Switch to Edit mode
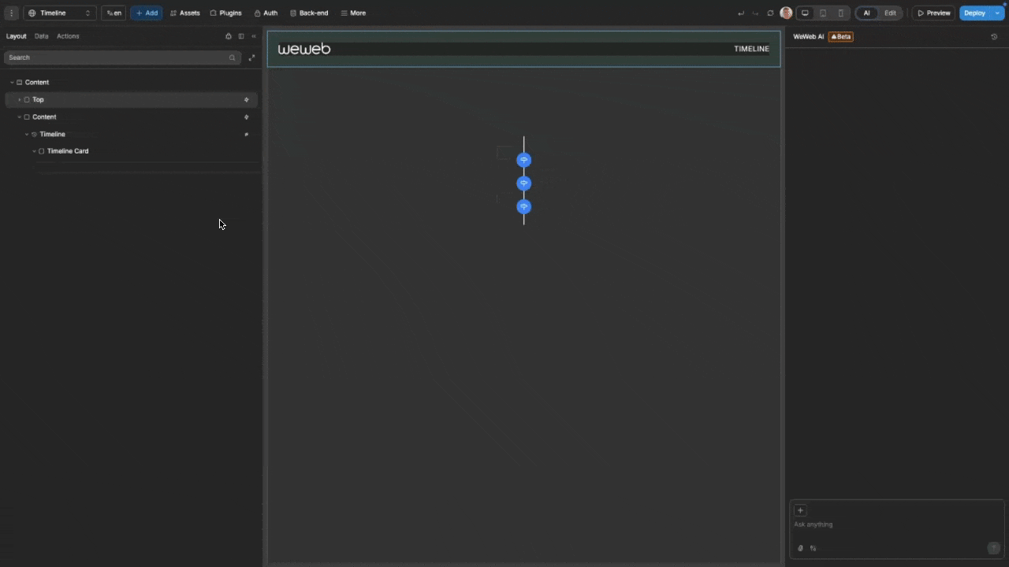Image resolution: width=1009 pixels, height=567 pixels. pyautogui.click(x=890, y=13)
